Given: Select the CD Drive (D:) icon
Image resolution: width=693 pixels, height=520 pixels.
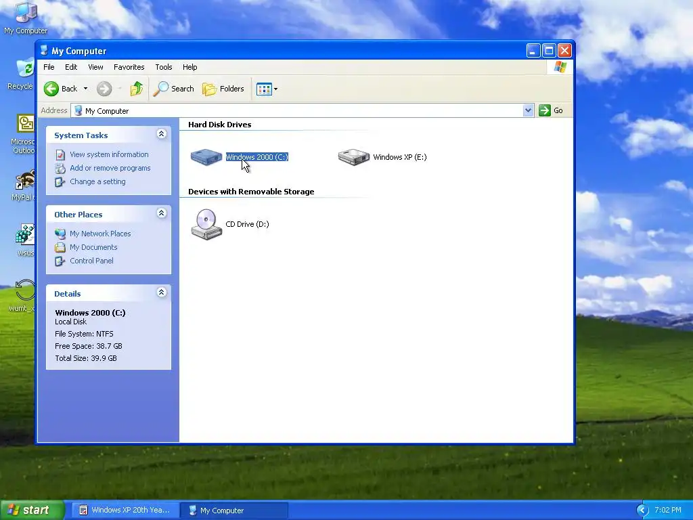Looking at the screenshot, I should pyautogui.click(x=206, y=224).
